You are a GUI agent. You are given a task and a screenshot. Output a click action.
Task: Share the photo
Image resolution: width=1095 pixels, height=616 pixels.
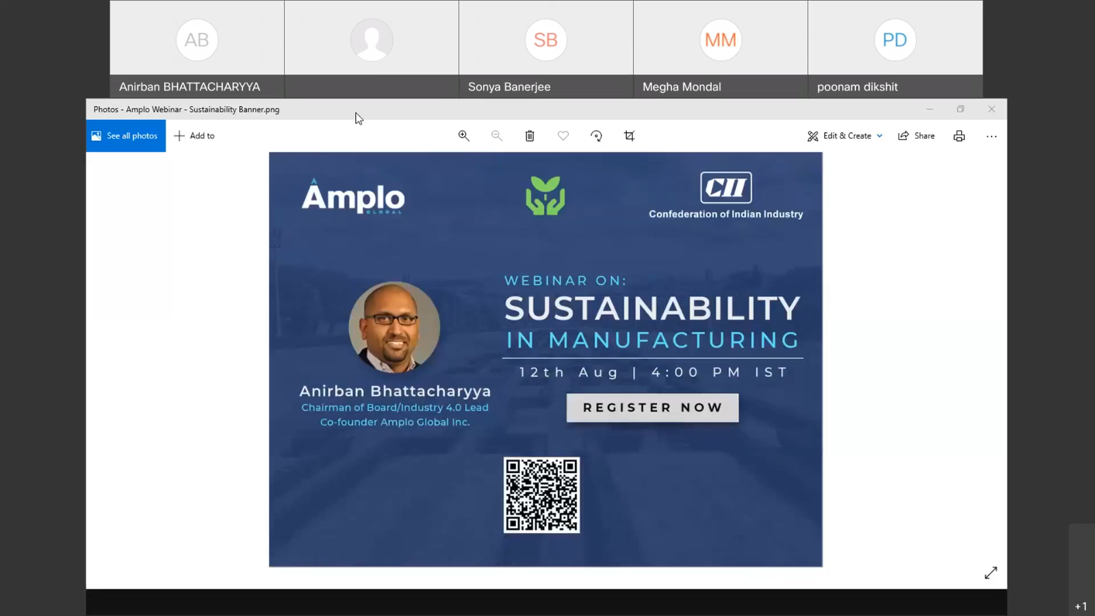[916, 136]
